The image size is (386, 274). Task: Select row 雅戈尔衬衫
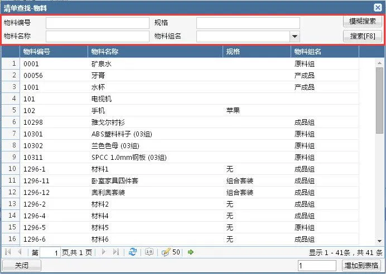tap(180, 122)
